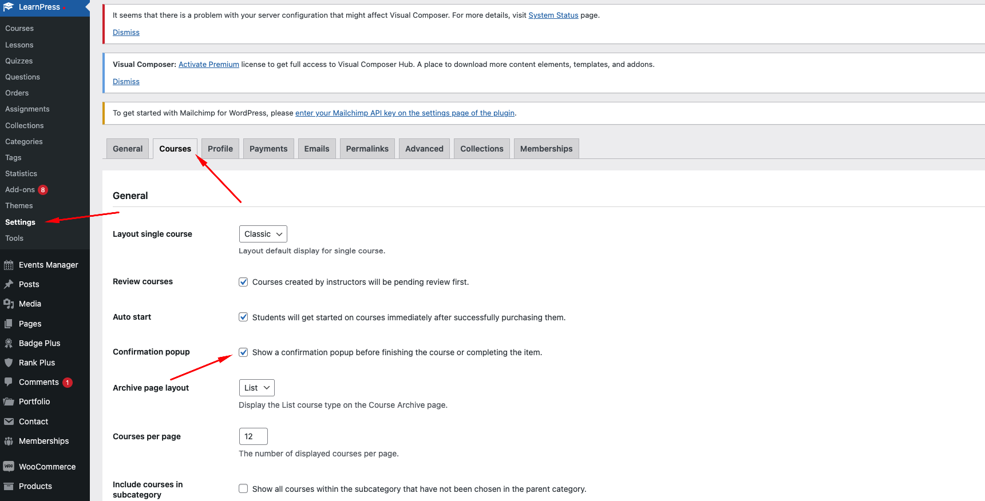Image resolution: width=985 pixels, height=501 pixels.
Task: Click the Comments speech bubble icon
Action: click(x=9, y=382)
